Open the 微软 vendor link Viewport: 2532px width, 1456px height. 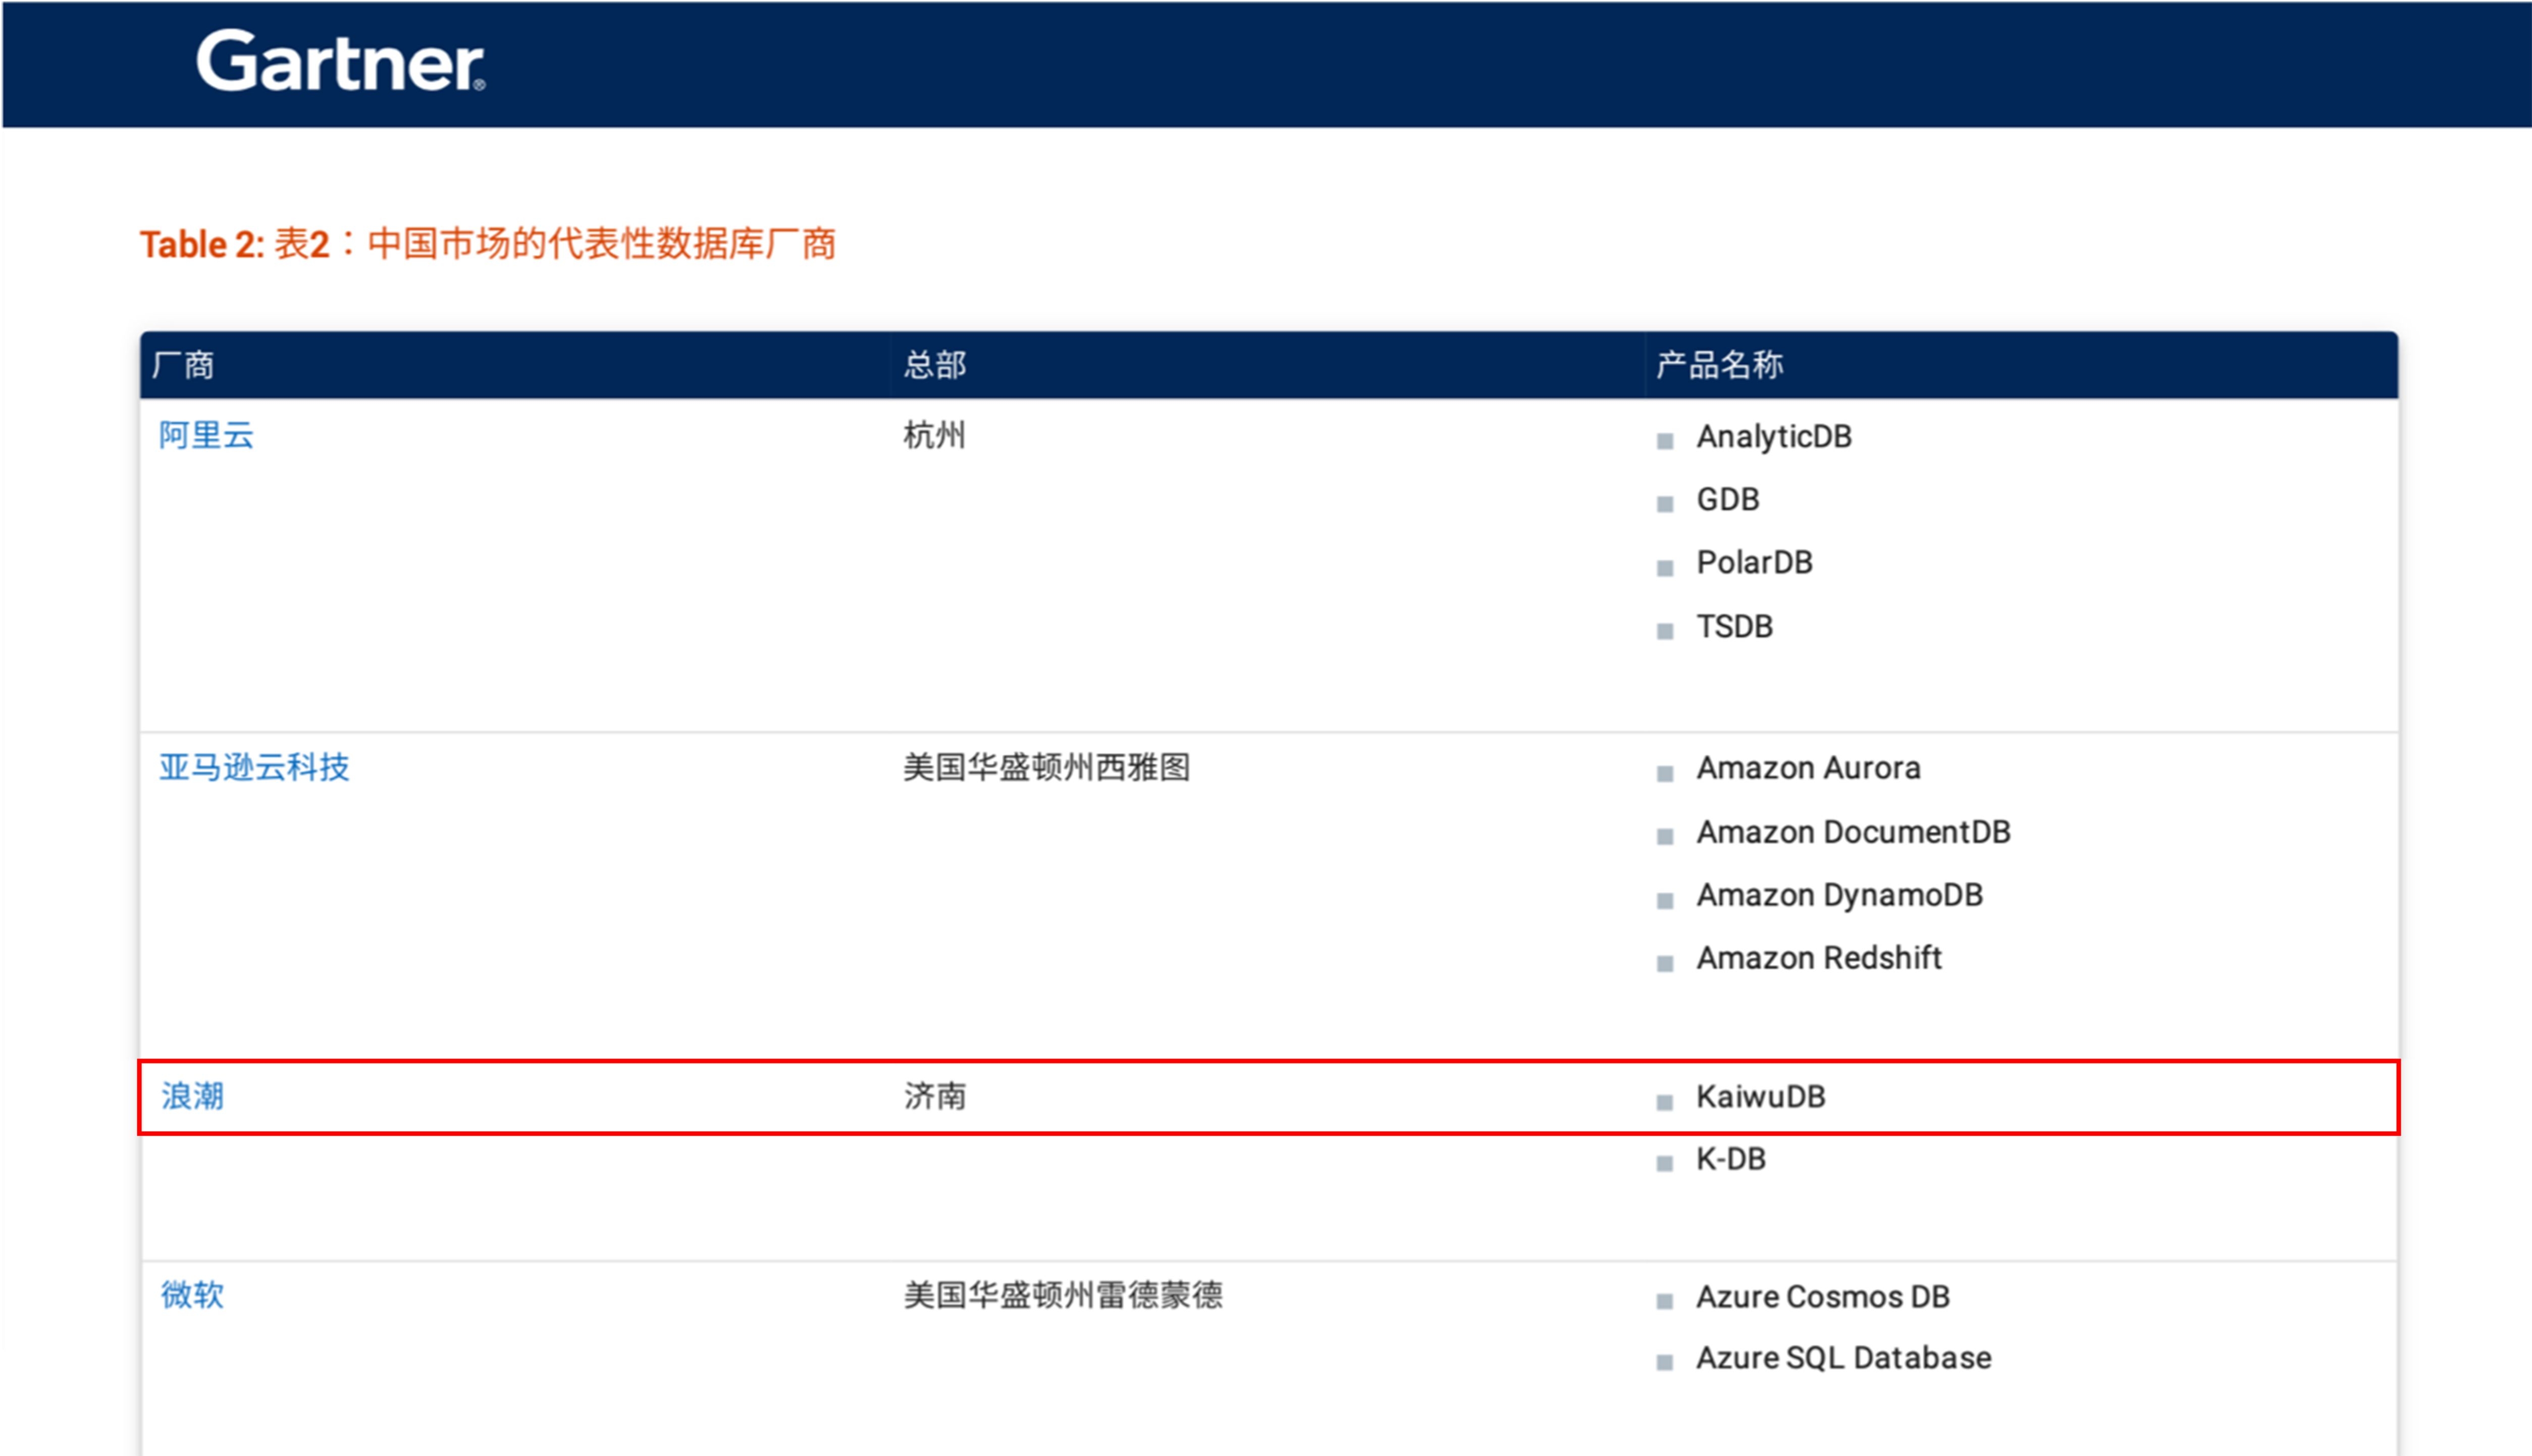click(192, 1295)
